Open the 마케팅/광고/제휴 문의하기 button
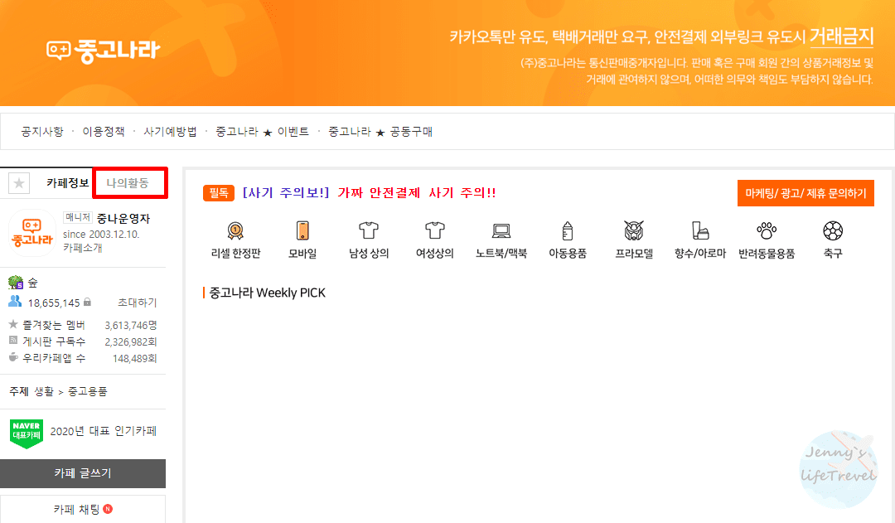This screenshot has width=895, height=523. point(805,193)
